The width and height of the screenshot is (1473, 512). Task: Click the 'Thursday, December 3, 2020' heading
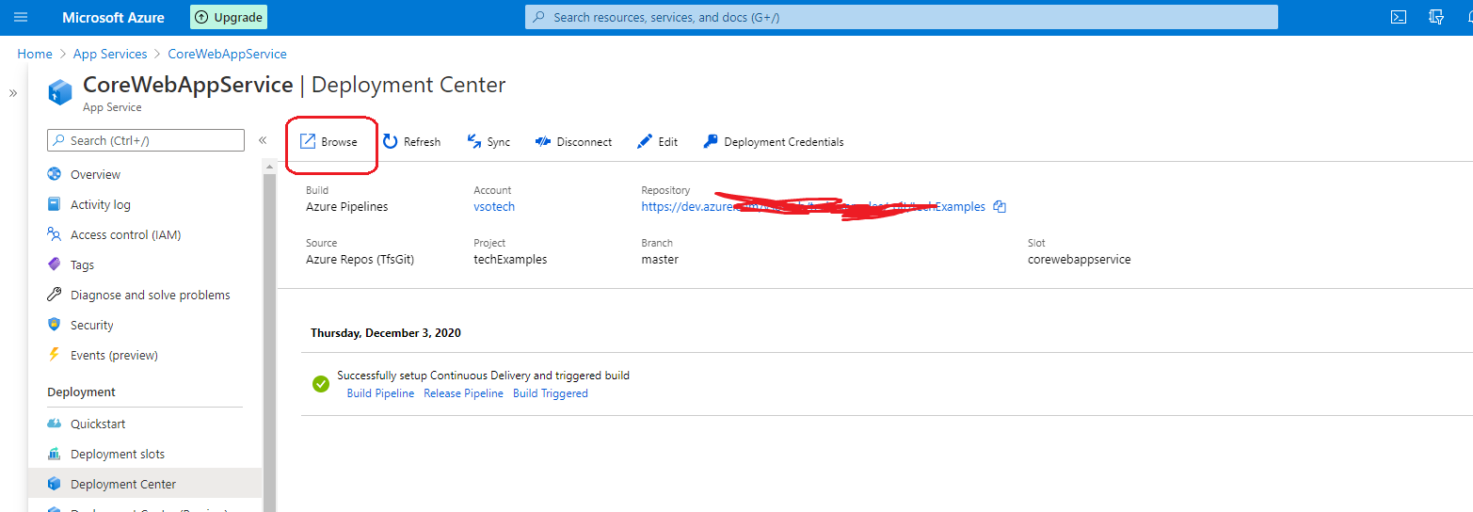coord(386,332)
